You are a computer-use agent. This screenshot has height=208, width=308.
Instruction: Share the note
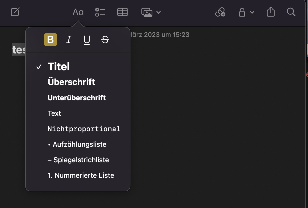click(x=271, y=12)
